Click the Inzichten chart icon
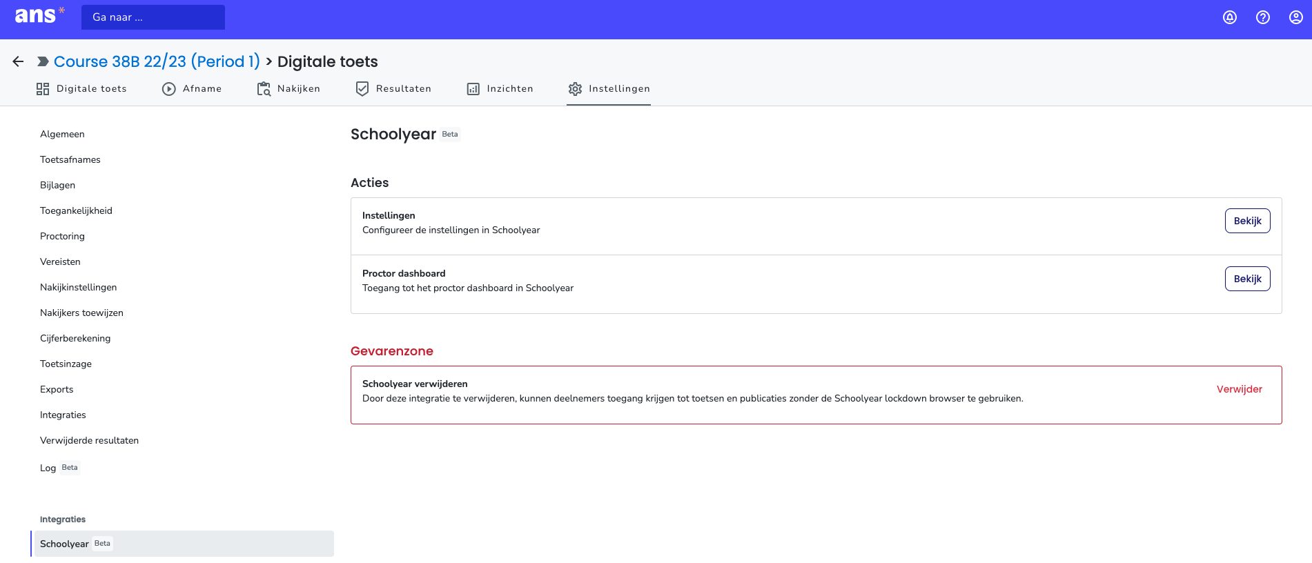This screenshot has height=563, width=1312. coord(473,89)
